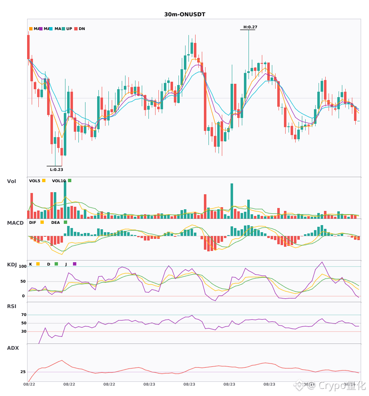This screenshot has width=369, height=396.
Task: Select the MACD panel label
Action: 15,223
